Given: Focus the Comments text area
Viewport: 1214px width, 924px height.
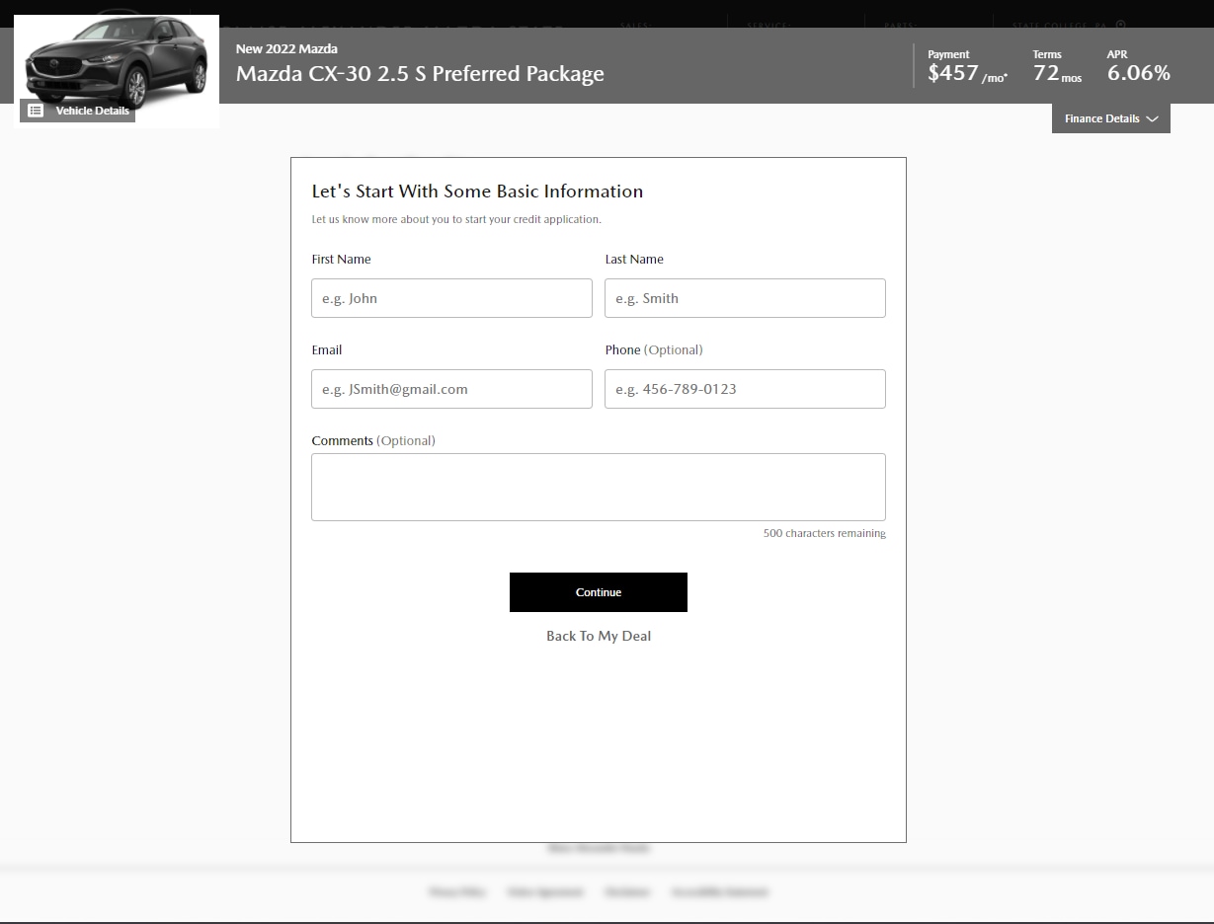Looking at the screenshot, I should 599,487.
